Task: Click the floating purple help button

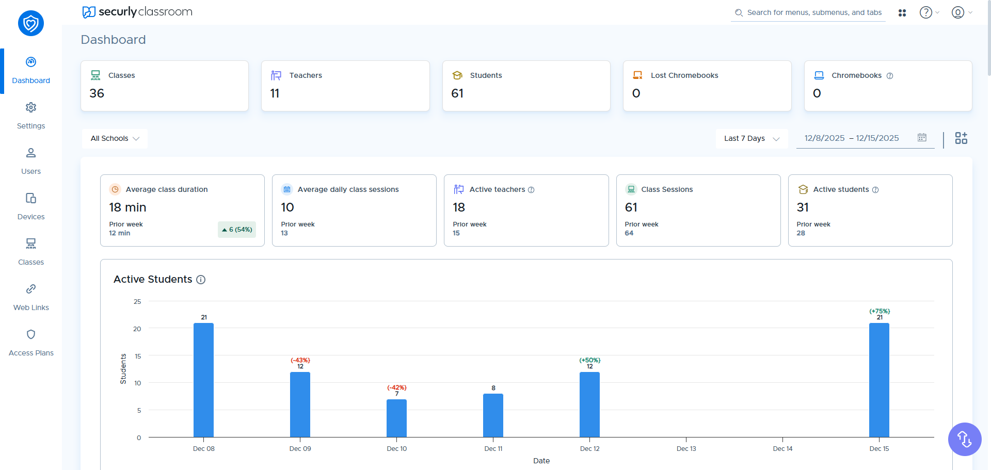Action: [x=964, y=439]
